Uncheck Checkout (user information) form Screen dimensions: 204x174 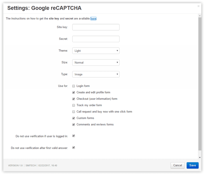pyautogui.click(x=74, y=99)
